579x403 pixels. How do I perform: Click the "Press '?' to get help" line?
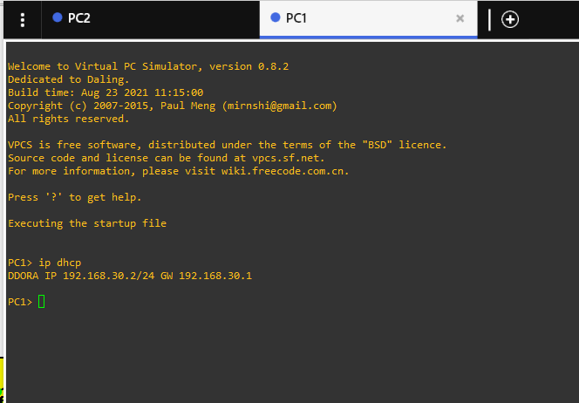pyautogui.click(x=75, y=197)
